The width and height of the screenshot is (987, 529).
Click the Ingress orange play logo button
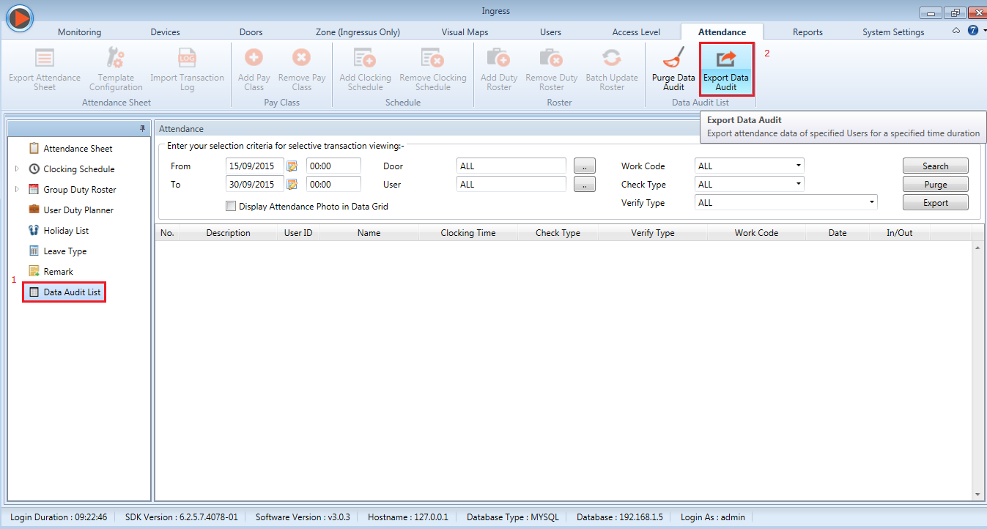(x=20, y=18)
